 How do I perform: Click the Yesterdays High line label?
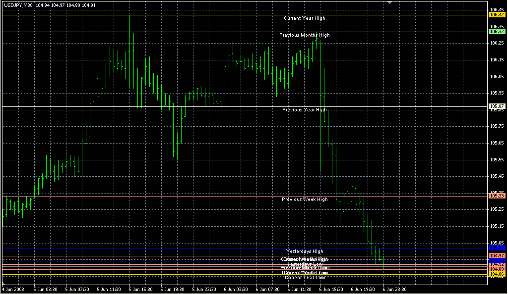point(305,251)
